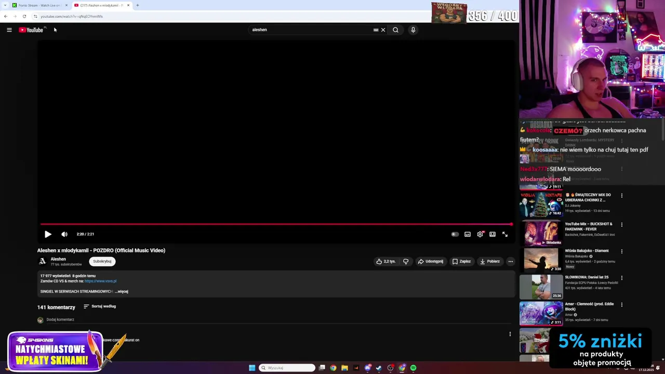Image resolution: width=665 pixels, height=374 pixels.
Task: Start voice search with the microphone
Action: click(413, 30)
